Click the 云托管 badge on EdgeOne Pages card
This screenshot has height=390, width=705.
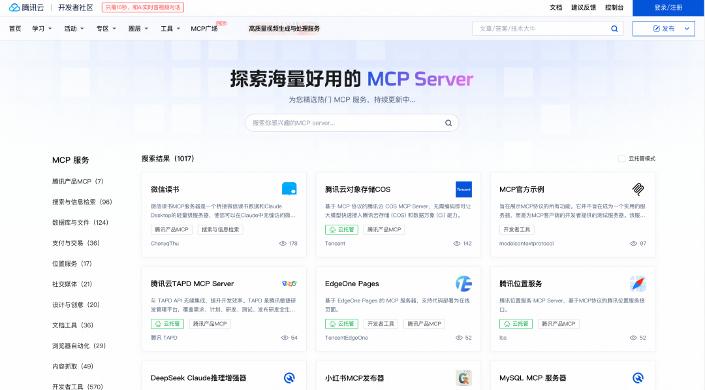341,324
